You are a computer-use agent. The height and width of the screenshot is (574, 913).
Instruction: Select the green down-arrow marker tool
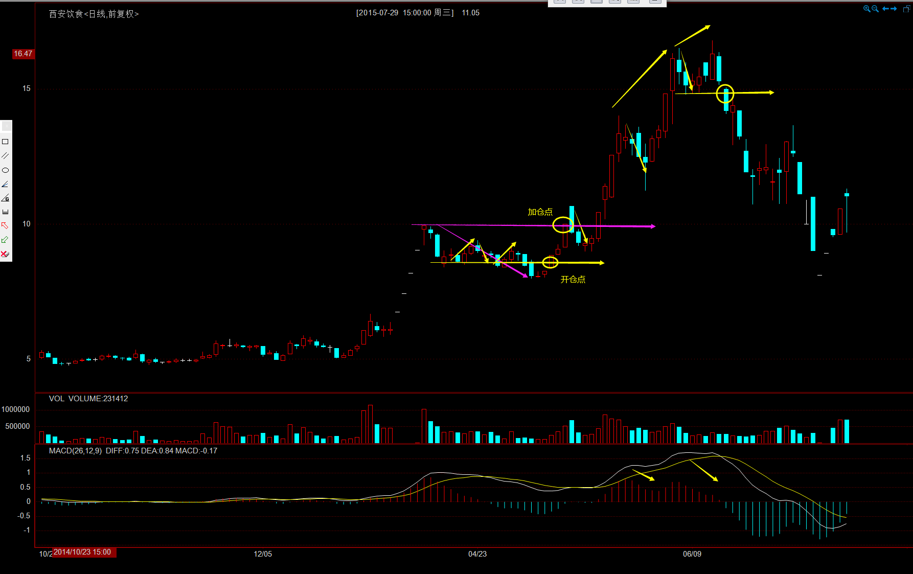coord(5,240)
